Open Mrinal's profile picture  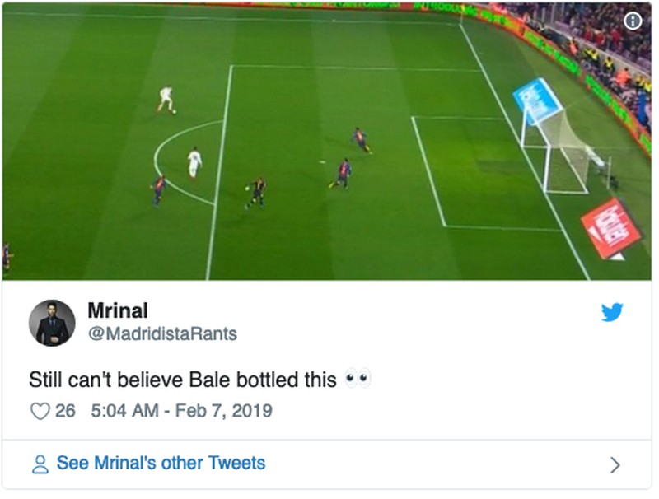pos(52,323)
